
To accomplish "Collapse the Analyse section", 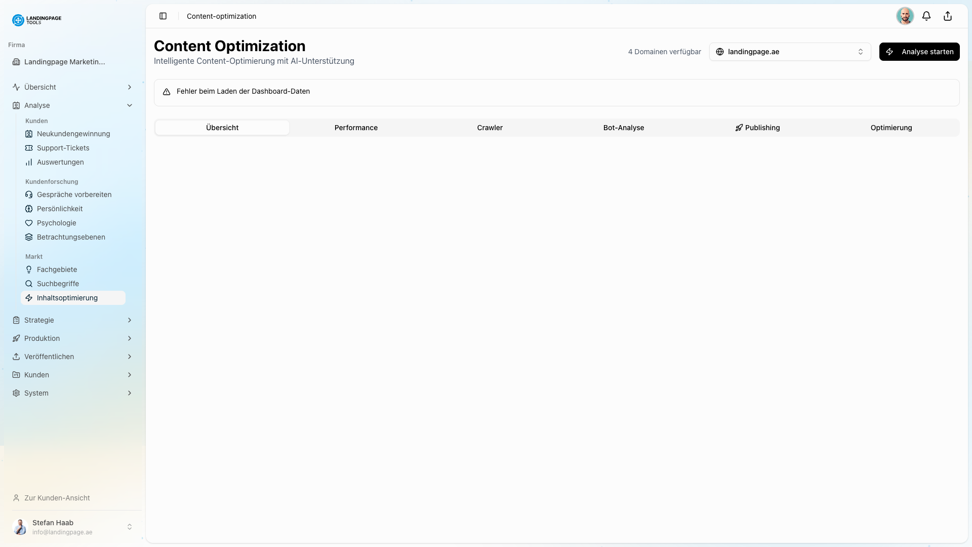I will click(x=130, y=105).
